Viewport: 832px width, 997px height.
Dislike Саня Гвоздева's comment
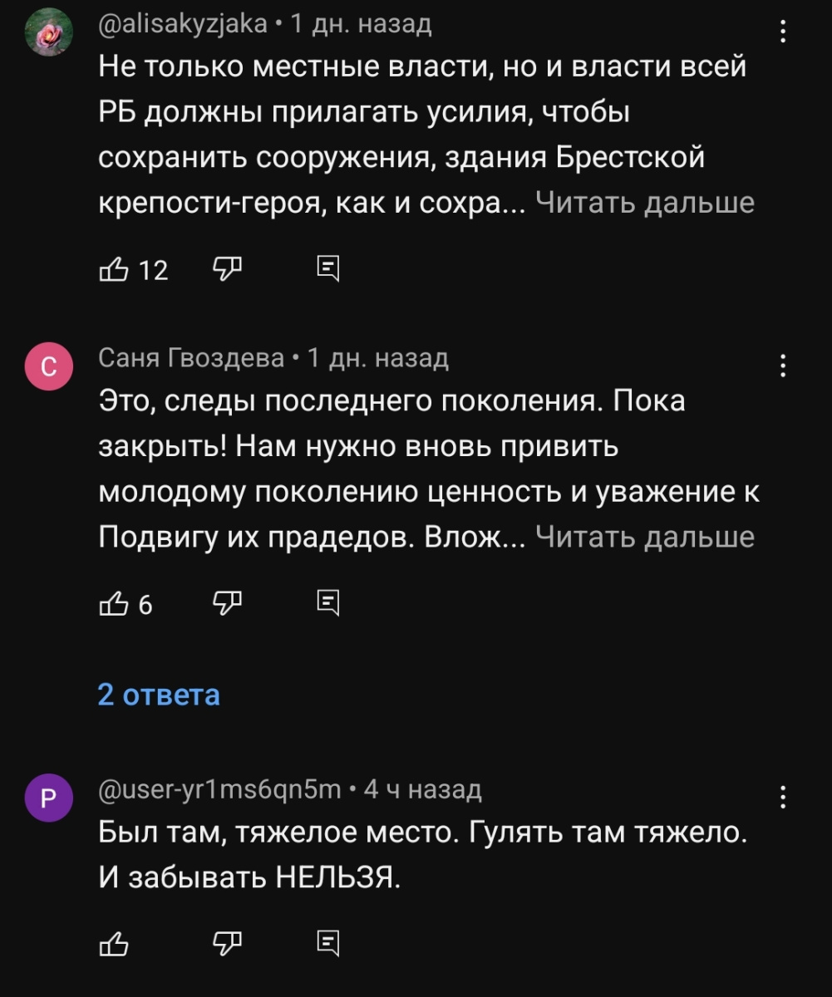pyautogui.click(x=227, y=603)
